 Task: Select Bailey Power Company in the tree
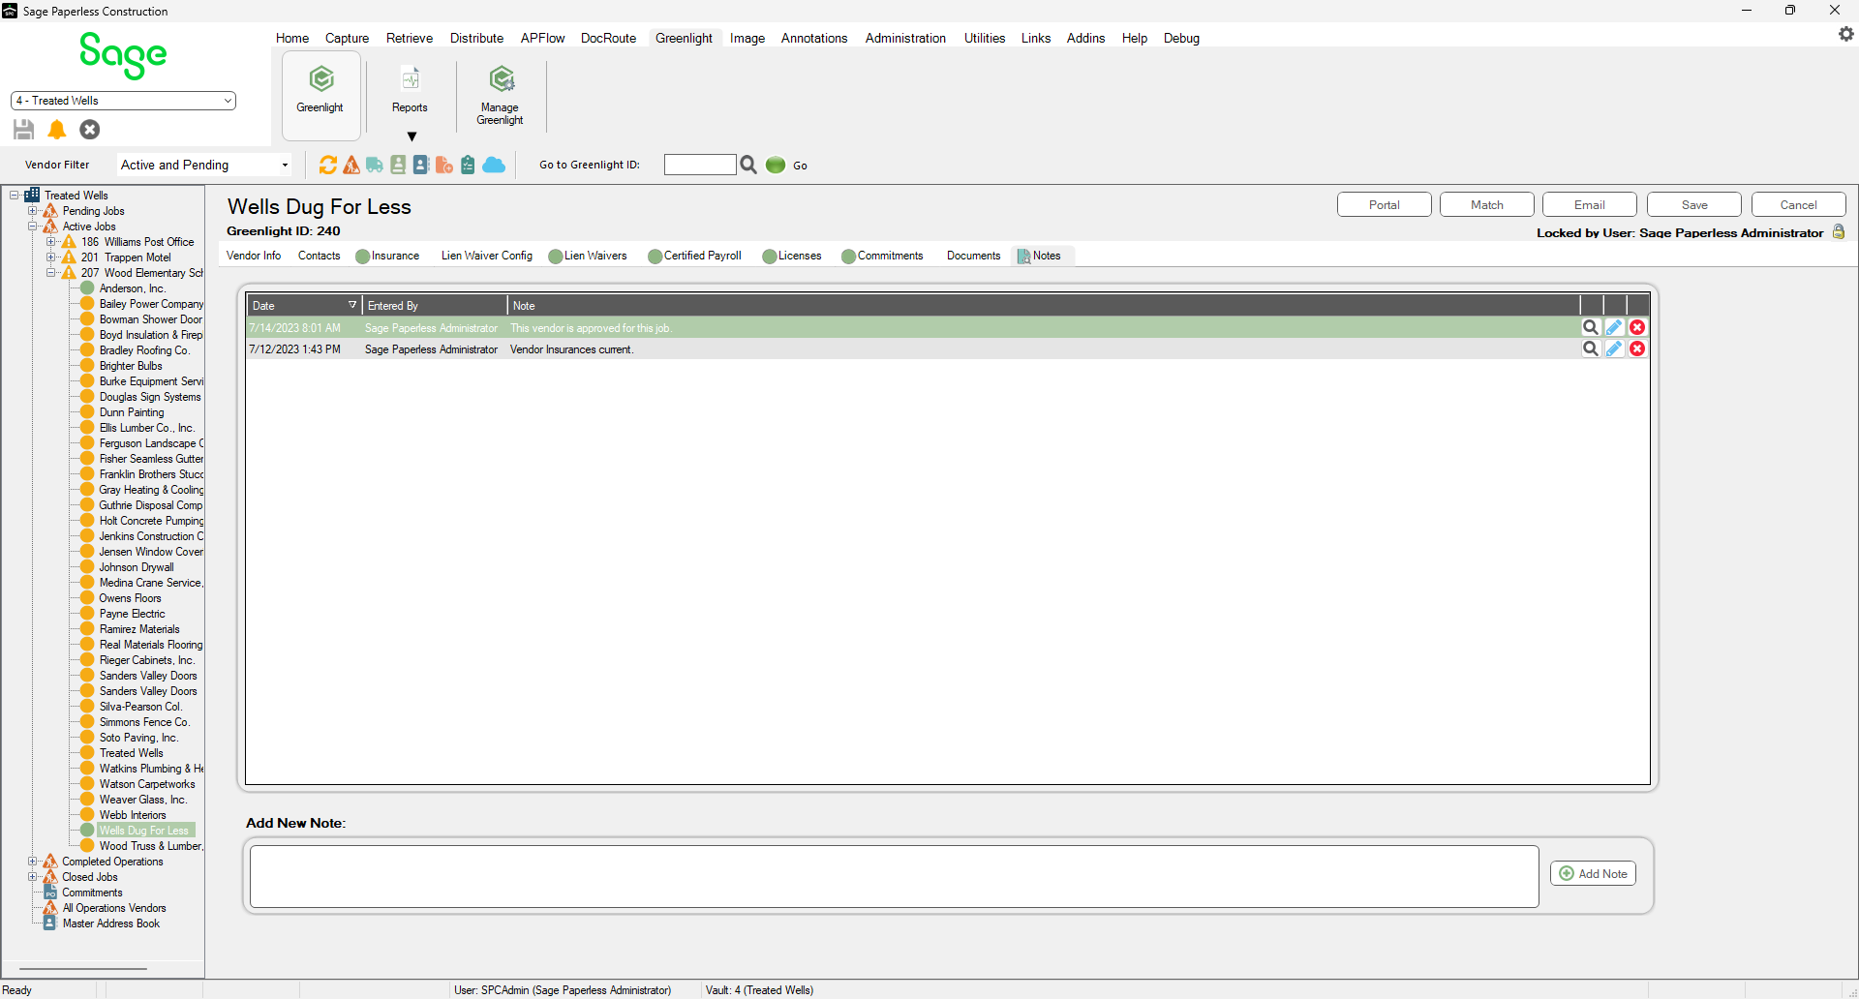point(151,303)
